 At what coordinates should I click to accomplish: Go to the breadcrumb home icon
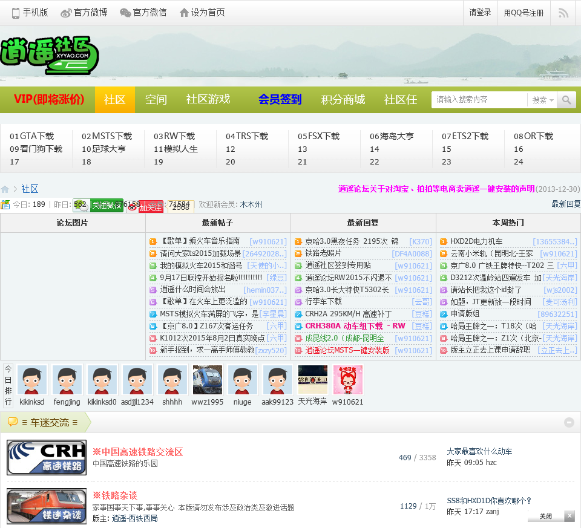[x=5, y=189]
